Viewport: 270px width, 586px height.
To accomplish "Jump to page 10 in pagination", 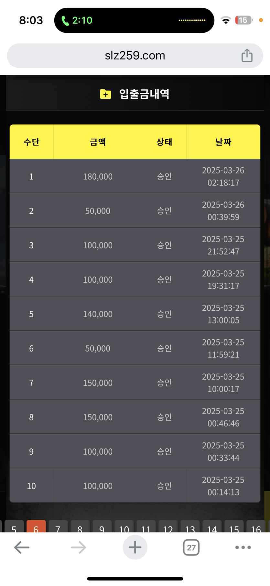I will coord(124,527).
